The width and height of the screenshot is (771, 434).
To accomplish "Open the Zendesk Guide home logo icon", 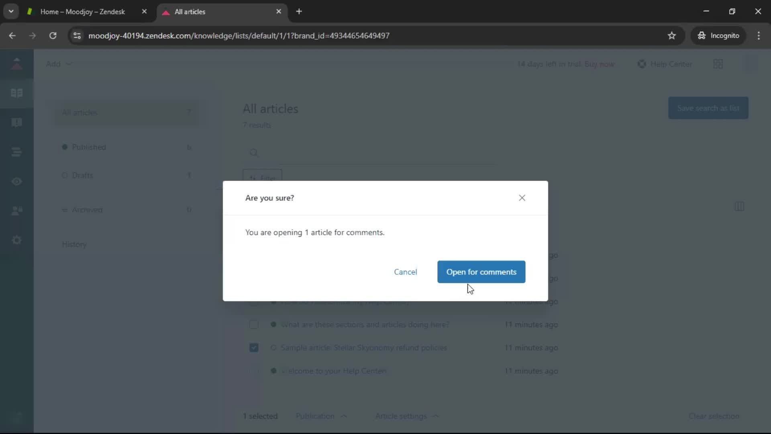I will click(16, 63).
